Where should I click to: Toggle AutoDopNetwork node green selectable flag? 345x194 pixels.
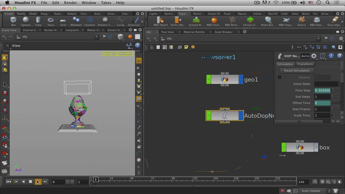point(208,116)
